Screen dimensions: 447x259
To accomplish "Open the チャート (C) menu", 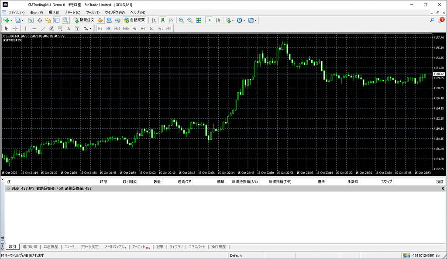I will (x=72, y=13).
